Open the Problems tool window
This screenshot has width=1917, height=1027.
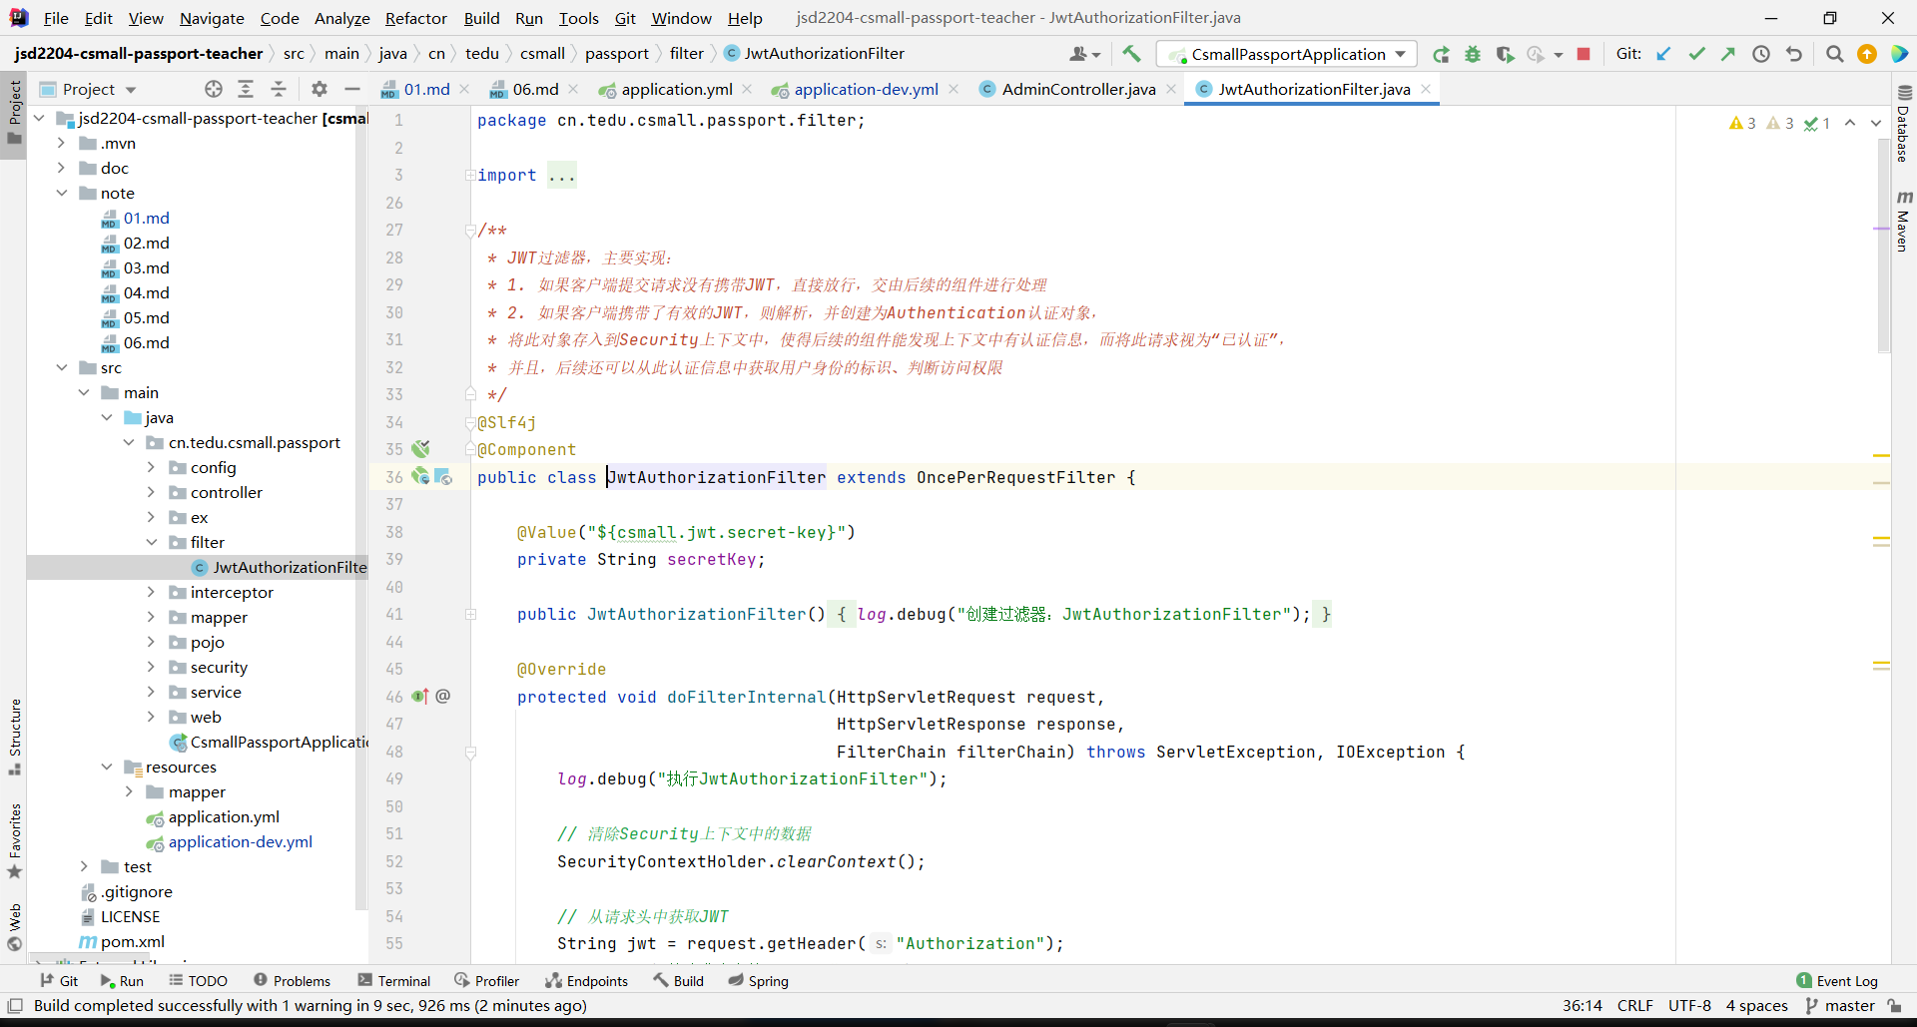pos(292,981)
